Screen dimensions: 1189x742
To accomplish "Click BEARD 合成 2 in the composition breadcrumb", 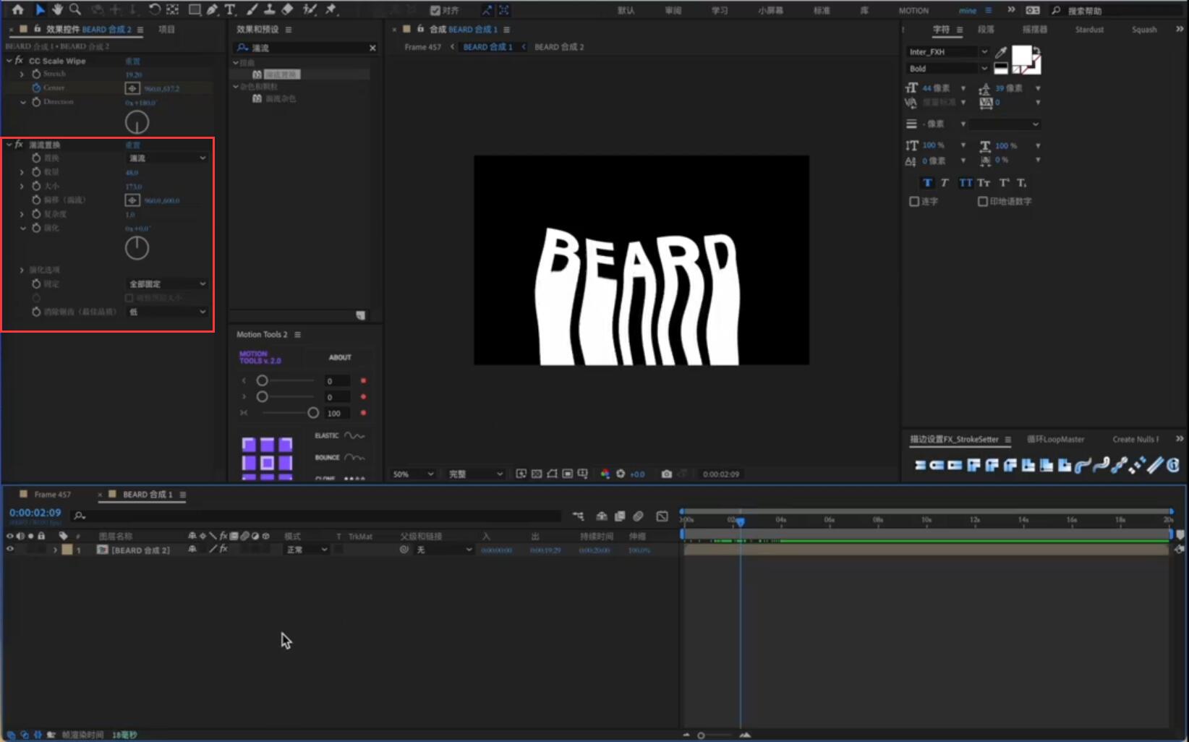I will pos(559,47).
